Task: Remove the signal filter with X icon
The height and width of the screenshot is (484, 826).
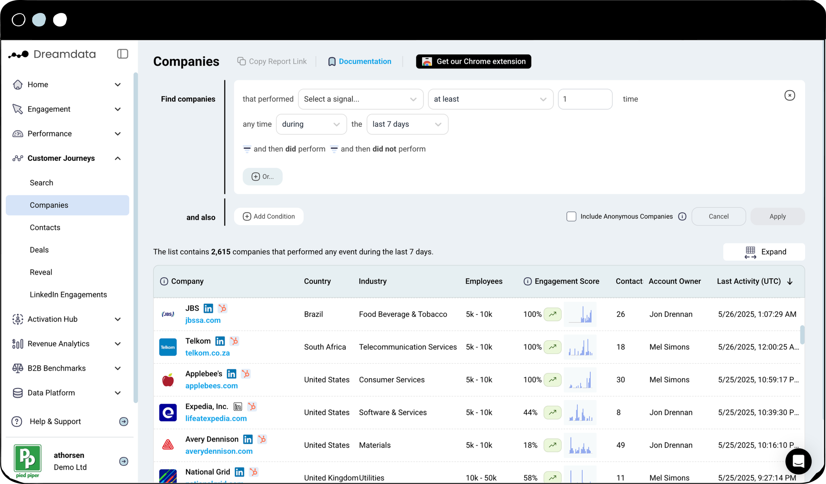Action: point(789,95)
